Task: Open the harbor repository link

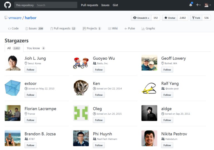Action: click(x=31, y=18)
